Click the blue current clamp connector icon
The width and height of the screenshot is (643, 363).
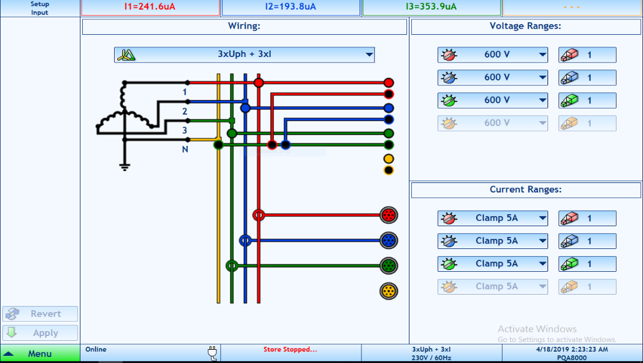(388, 241)
